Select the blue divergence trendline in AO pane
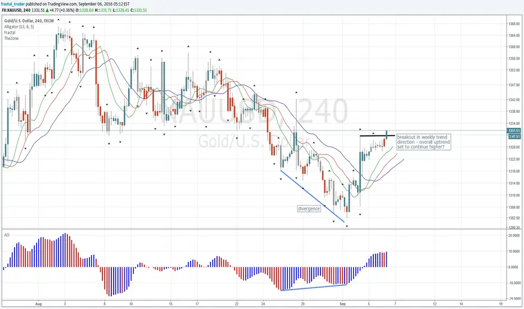This screenshot has height=309, width=524. pyautogui.click(x=314, y=288)
